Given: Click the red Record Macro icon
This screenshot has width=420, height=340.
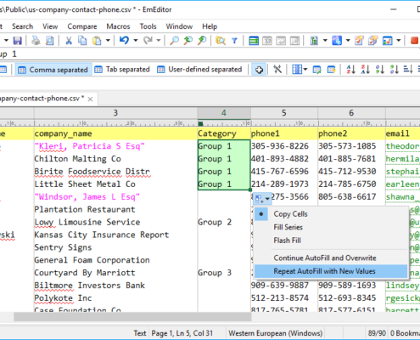Looking at the screenshot, I should coord(415,41).
